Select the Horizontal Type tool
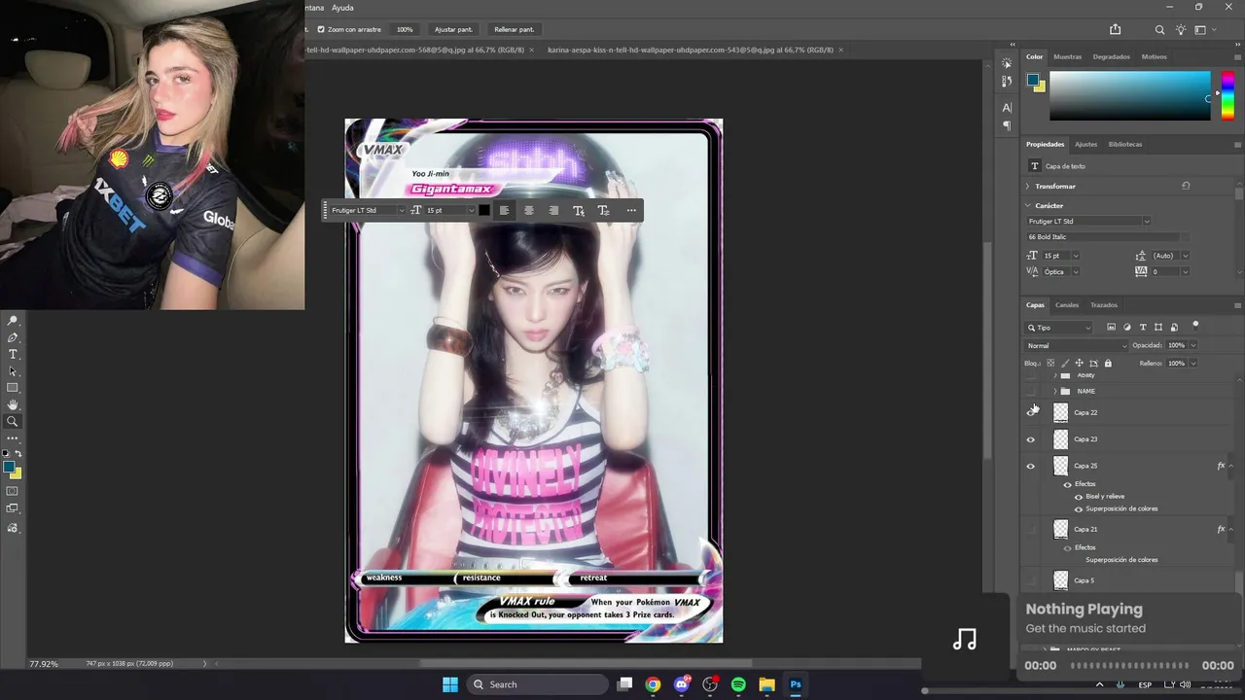This screenshot has width=1245, height=700. [x=13, y=354]
